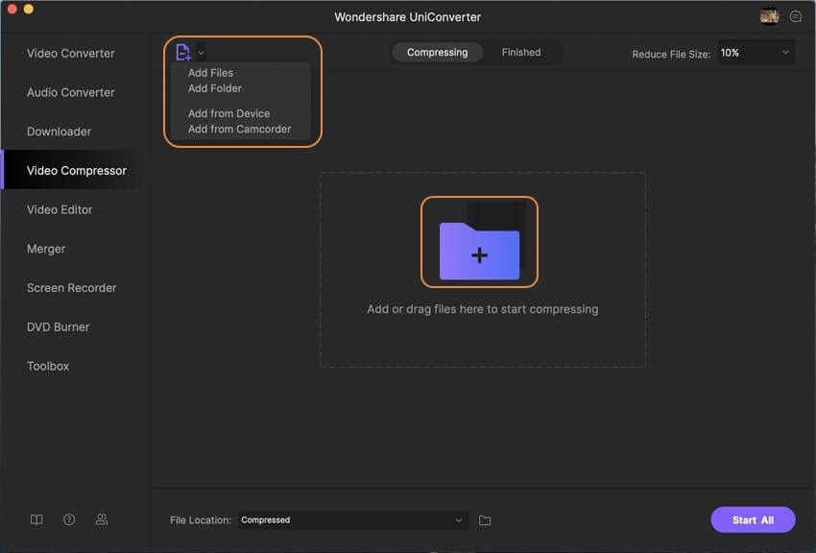
Task: Click the Start All button
Action: tap(753, 519)
